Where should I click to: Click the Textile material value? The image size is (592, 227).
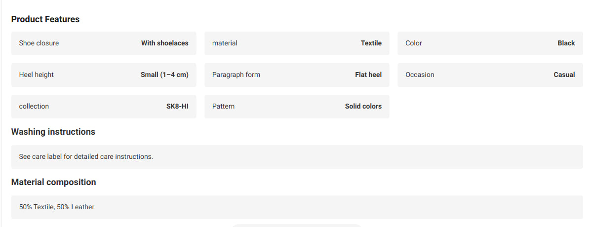[371, 43]
